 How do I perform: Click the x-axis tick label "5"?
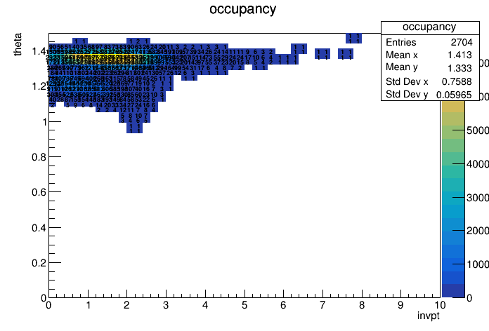pyautogui.click(x=244, y=305)
